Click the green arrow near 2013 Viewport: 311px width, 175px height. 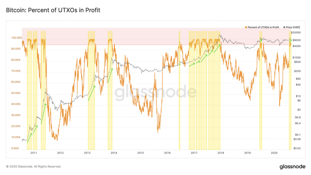91,93
